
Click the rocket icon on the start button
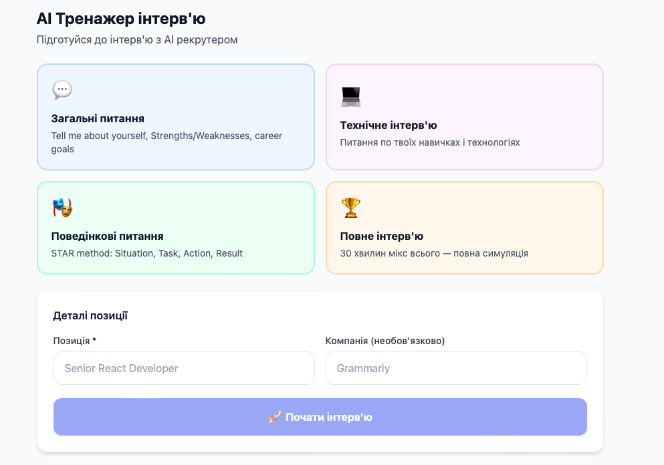274,418
